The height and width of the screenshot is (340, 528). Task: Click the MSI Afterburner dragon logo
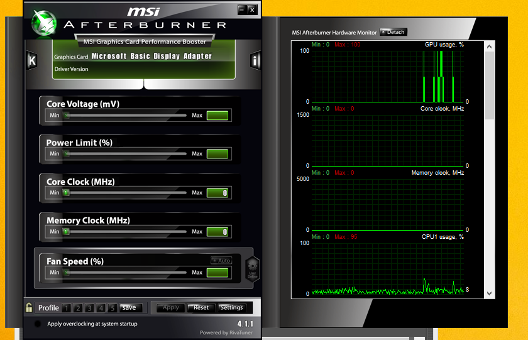(44, 23)
